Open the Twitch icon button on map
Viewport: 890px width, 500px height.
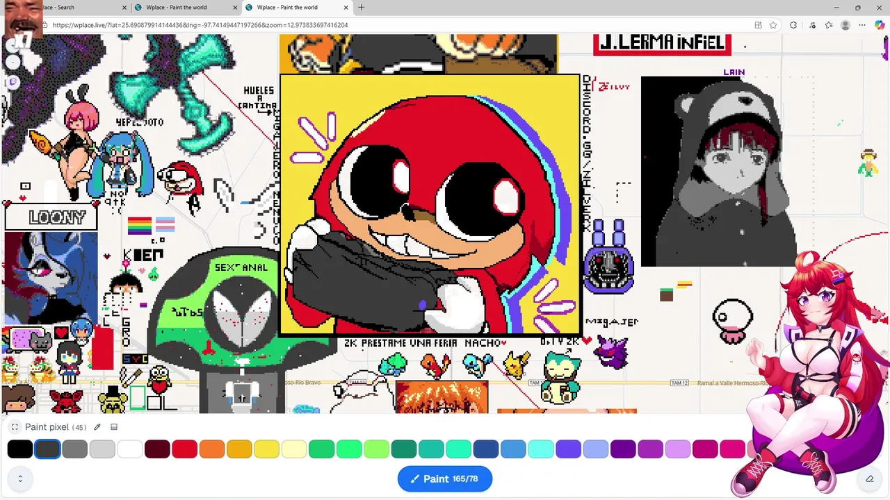pos(13,82)
